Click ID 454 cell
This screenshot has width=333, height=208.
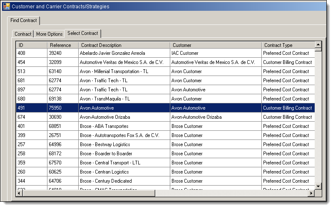[x=32, y=62]
